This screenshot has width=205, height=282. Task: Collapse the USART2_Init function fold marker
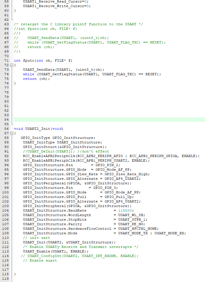pos(12,133)
